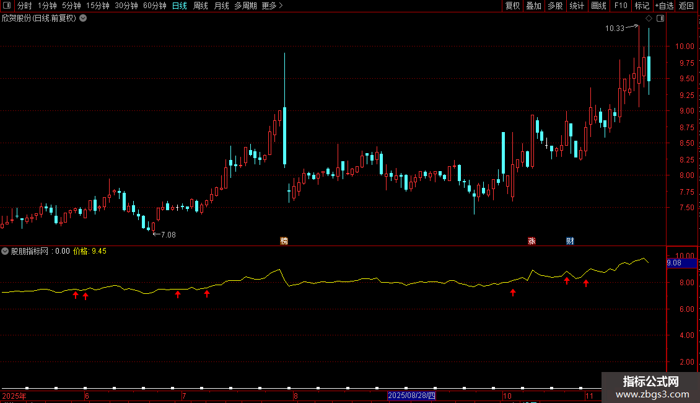Click the diamond icon at chart top-right
This screenshot has width=700, height=403.
coord(649,19)
